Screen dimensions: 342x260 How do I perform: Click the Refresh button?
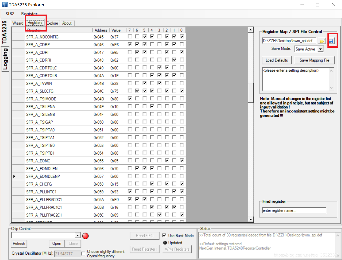click(x=19, y=244)
